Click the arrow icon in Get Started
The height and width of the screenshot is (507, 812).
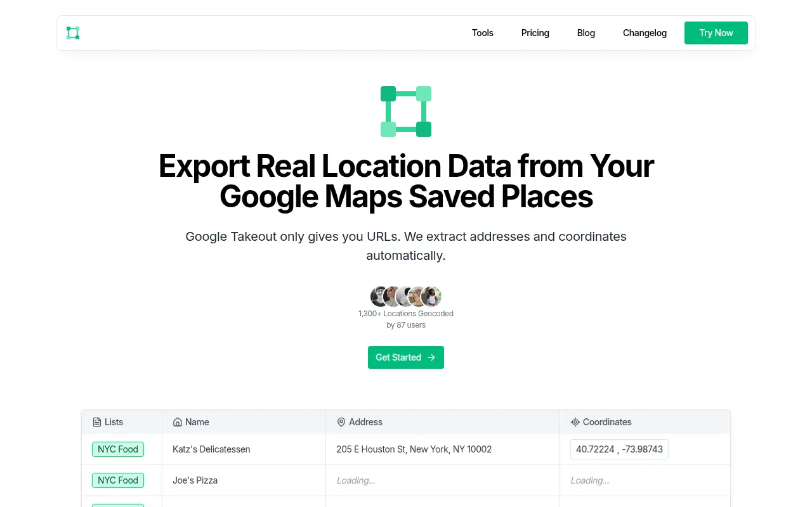(x=431, y=357)
